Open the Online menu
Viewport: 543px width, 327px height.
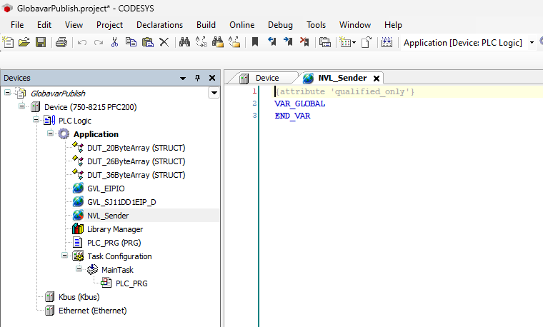click(241, 25)
